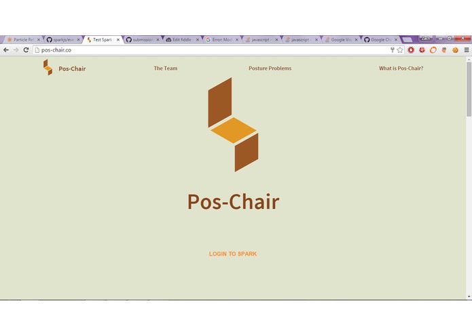The width and height of the screenshot is (472, 335).
Task: Open the Error Google search tab
Action: pyautogui.click(x=221, y=39)
